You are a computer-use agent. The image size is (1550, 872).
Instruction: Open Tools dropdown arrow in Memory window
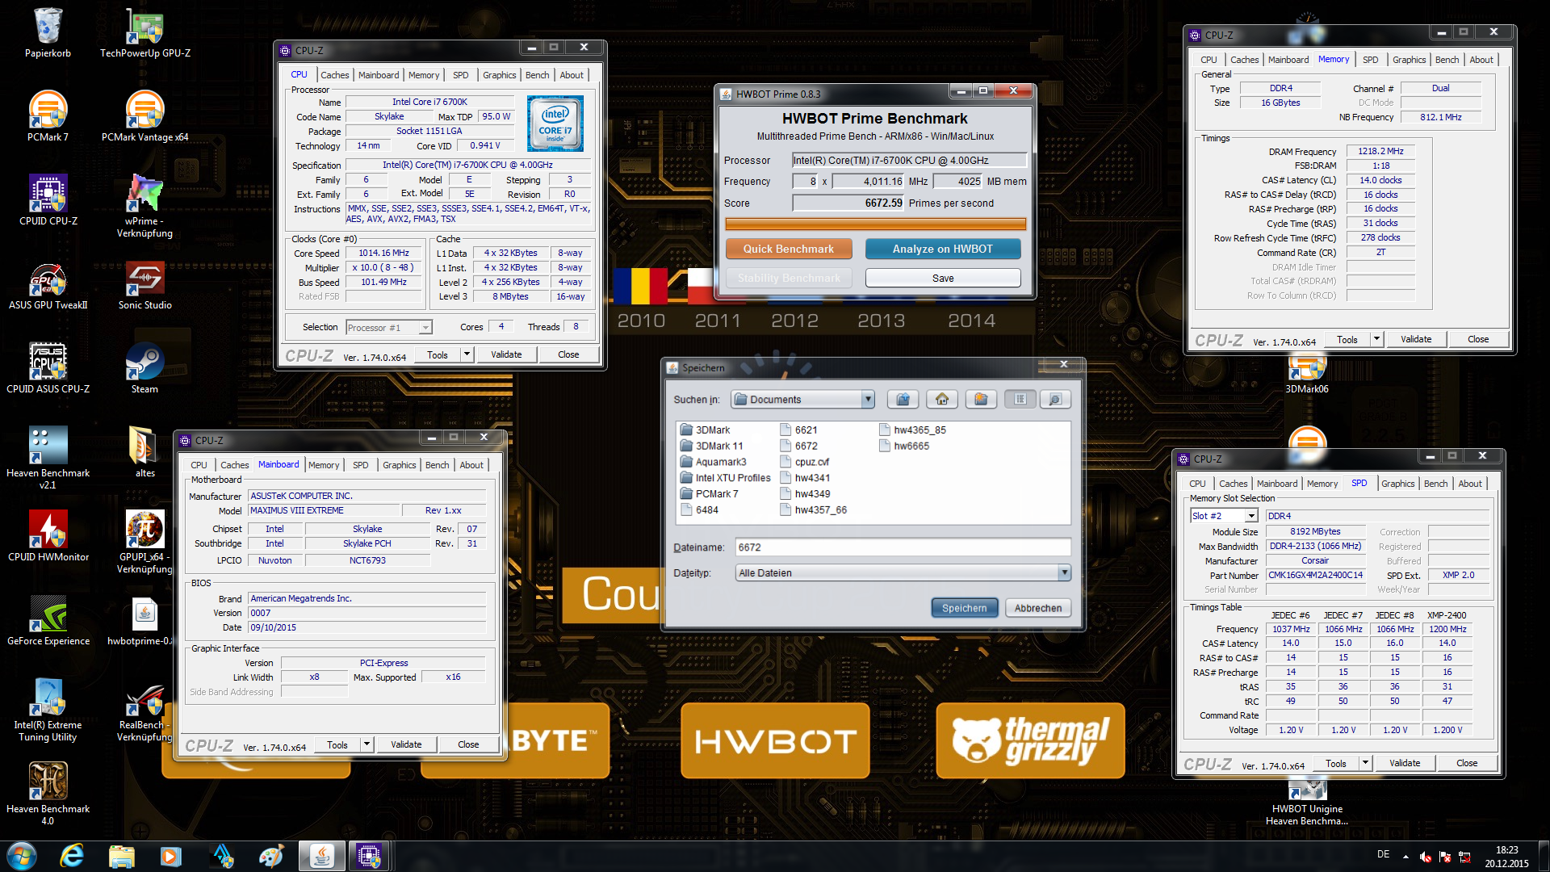pos(1376,339)
